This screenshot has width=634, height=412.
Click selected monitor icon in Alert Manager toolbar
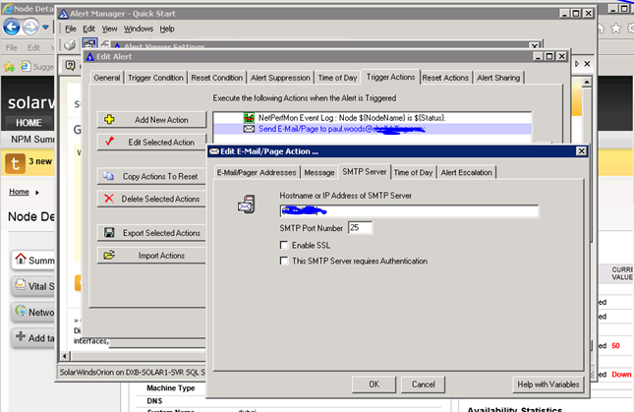89,43
